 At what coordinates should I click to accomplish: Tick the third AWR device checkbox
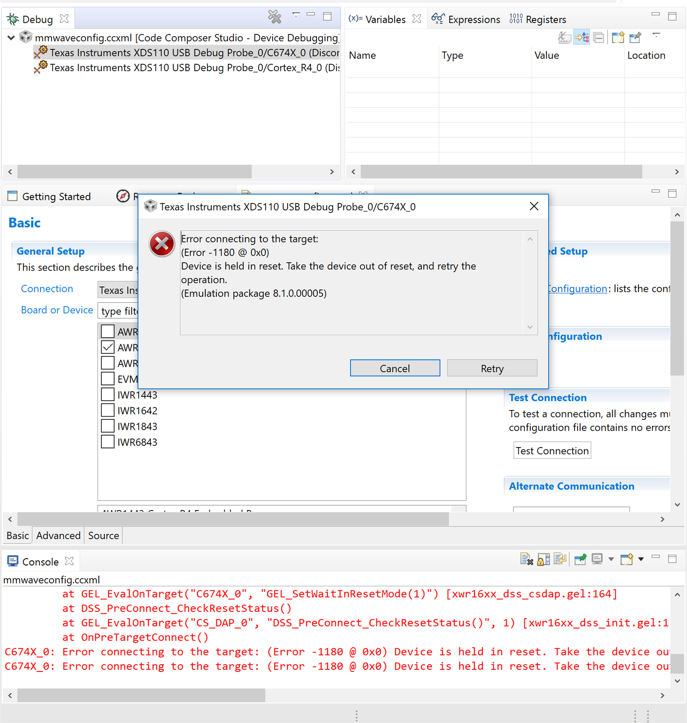tap(107, 363)
